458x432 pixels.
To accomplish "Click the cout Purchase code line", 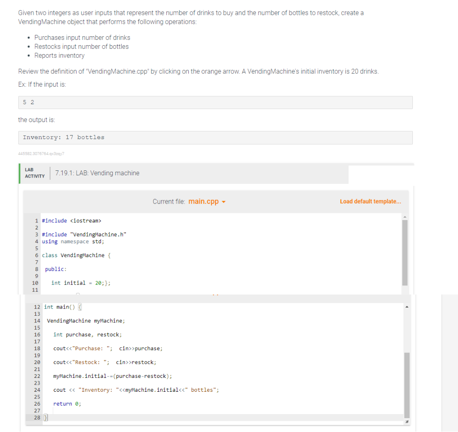I will point(108,348).
